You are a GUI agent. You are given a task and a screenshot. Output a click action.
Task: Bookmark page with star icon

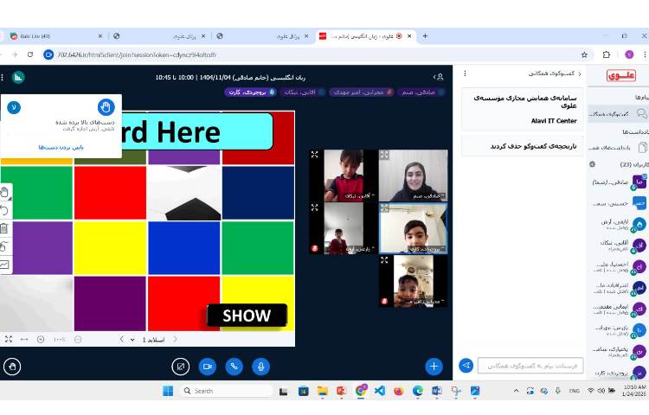click(x=584, y=54)
